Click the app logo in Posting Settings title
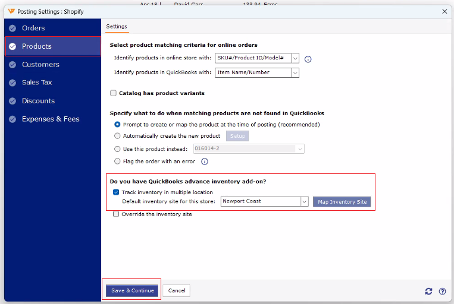454x304 pixels. (11, 11)
